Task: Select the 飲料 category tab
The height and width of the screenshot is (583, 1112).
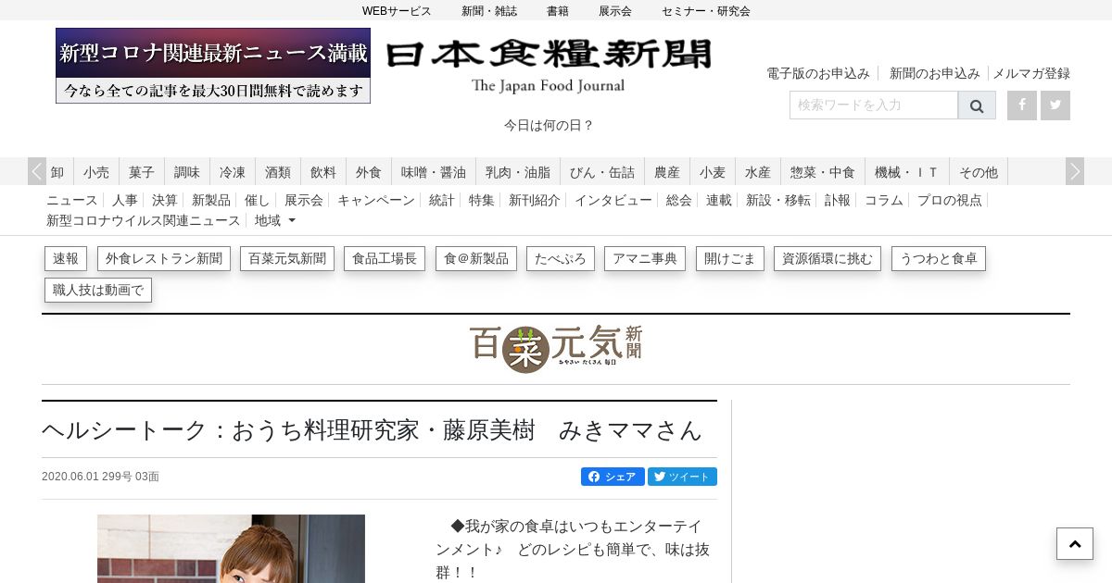Action: click(323, 172)
